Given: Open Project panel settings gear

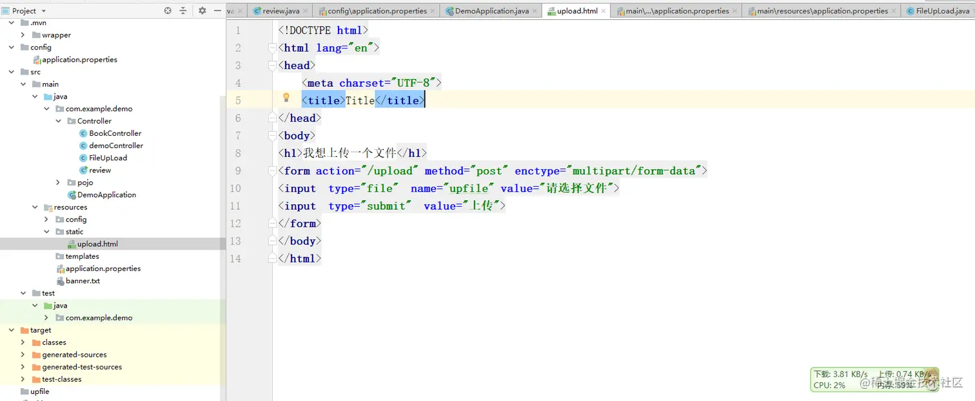Looking at the screenshot, I should pos(202,11).
